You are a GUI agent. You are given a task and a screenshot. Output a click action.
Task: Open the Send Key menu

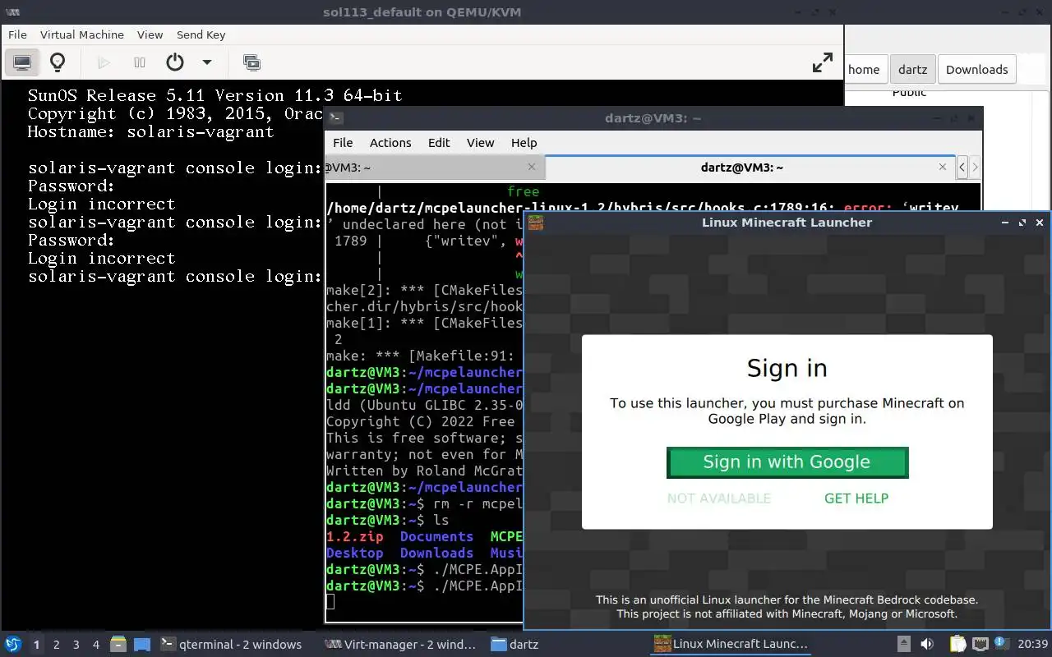tap(201, 34)
